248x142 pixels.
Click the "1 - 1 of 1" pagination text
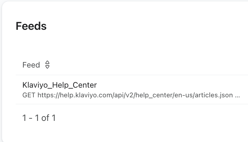pyautogui.click(x=39, y=118)
